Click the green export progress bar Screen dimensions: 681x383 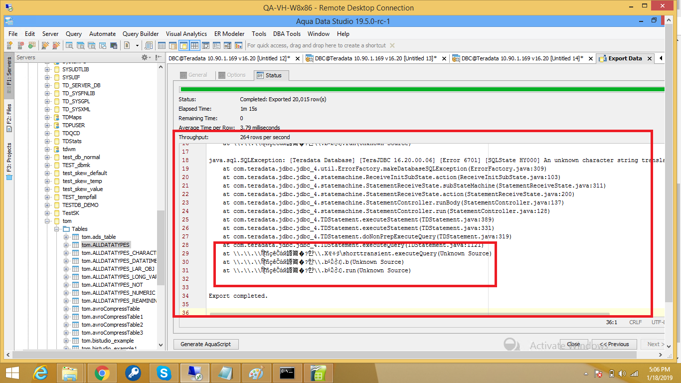click(x=422, y=89)
